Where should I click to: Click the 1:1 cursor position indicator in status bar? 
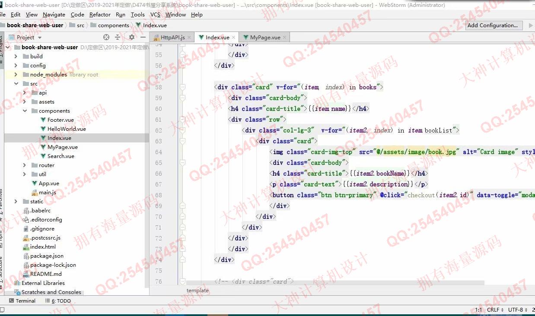(x=478, y=310)
